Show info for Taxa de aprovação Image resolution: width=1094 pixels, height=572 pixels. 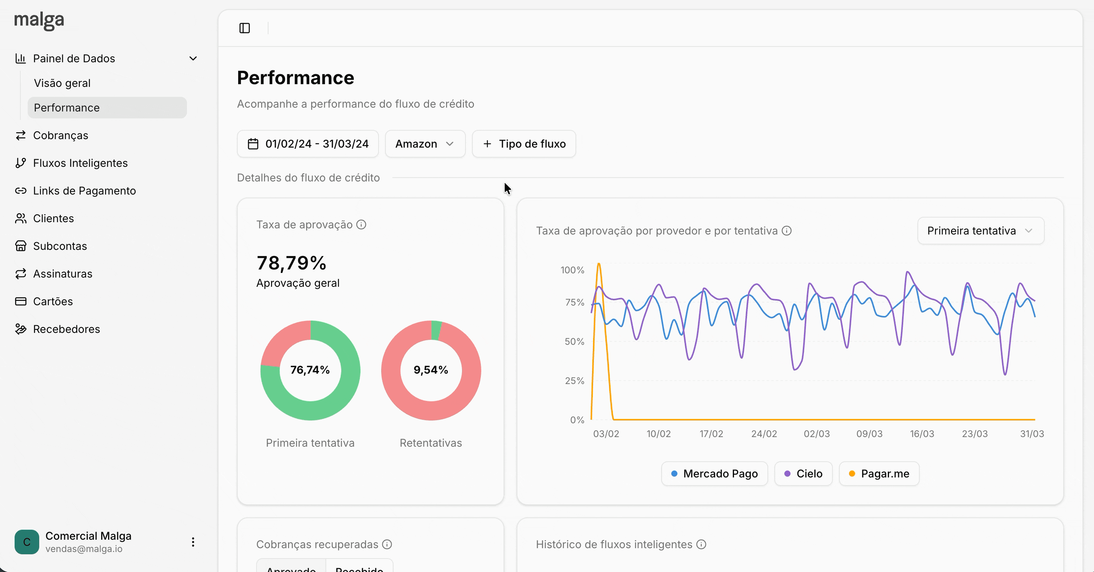362,224
